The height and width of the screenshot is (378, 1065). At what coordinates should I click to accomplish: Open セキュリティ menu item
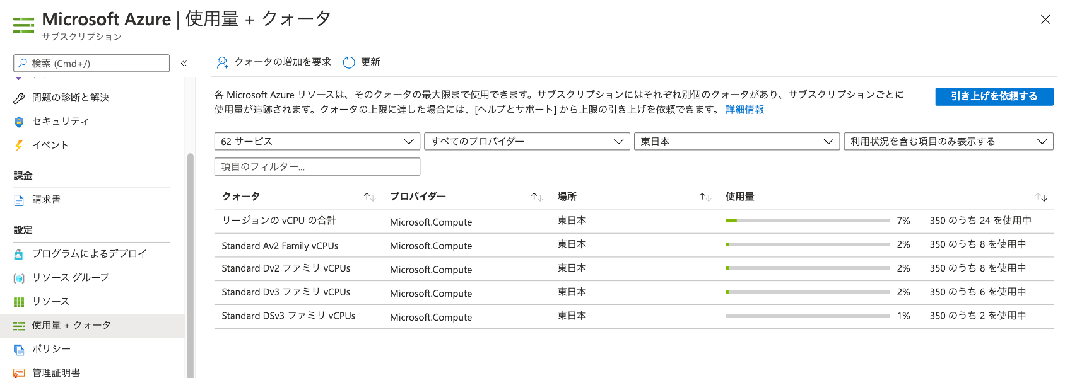coord(61,122)
